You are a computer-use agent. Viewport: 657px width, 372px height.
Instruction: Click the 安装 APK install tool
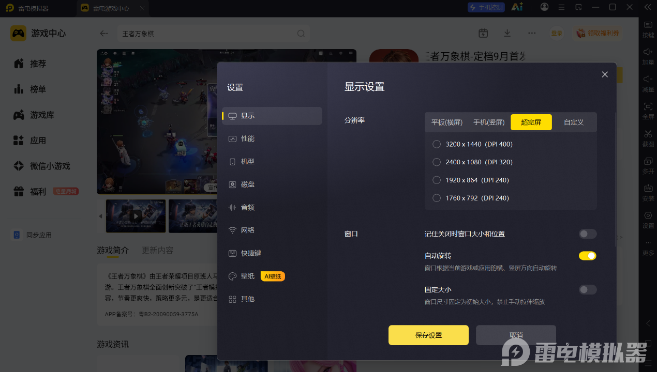[x=648, y=192]
